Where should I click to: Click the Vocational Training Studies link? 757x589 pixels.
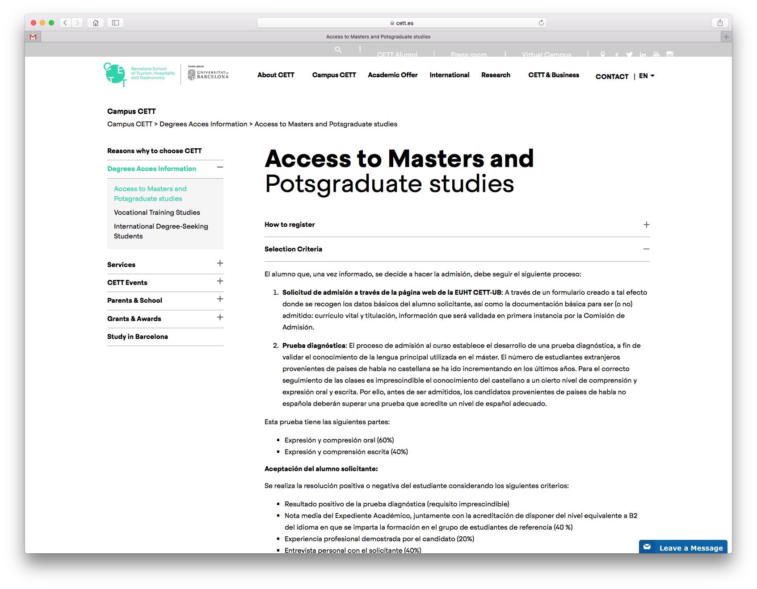click(x=157, y=213)
